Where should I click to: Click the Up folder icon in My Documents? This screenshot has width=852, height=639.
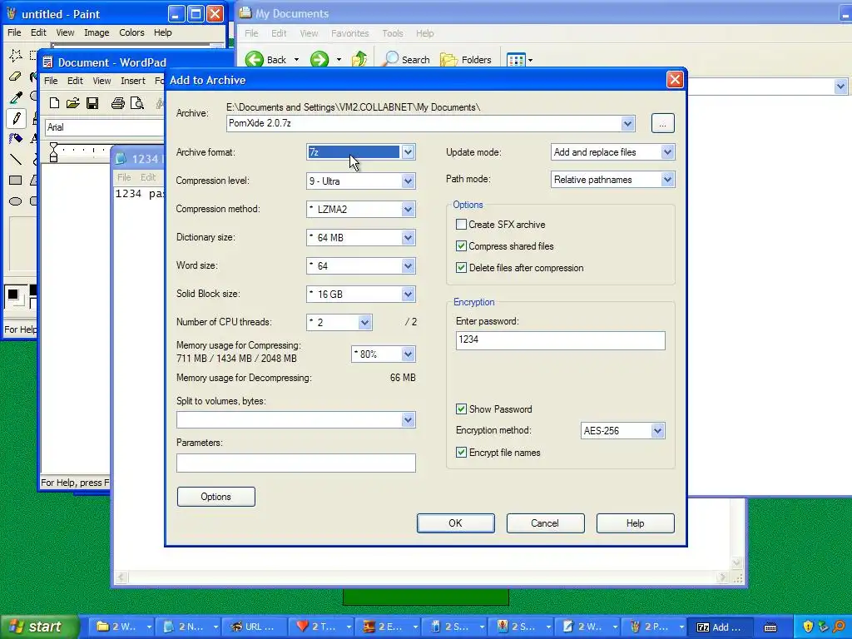tap(359, 59)
